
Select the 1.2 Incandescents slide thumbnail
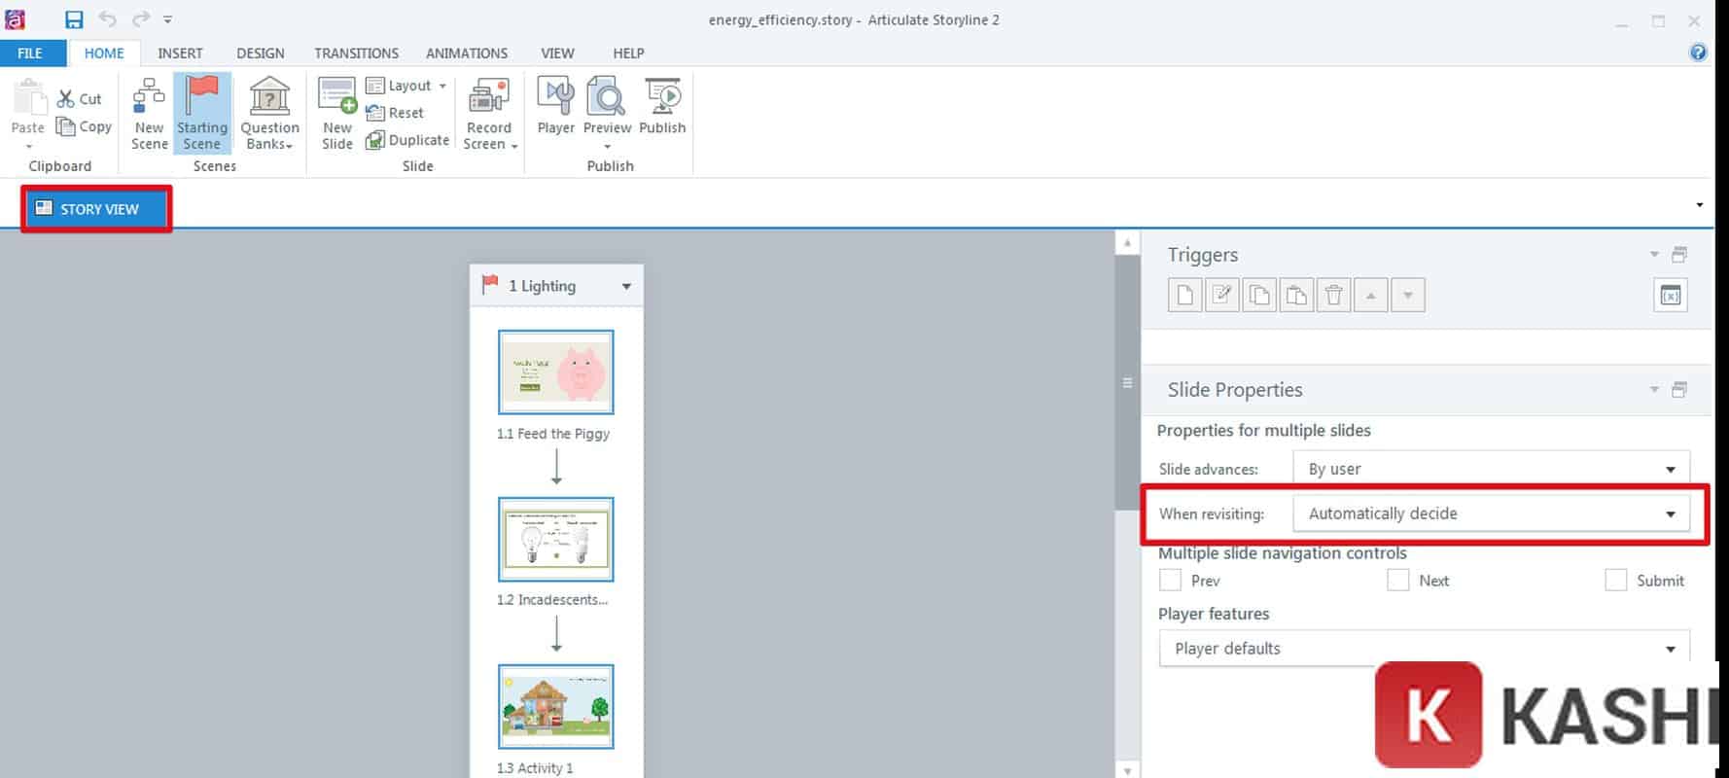tap(555, 539)
